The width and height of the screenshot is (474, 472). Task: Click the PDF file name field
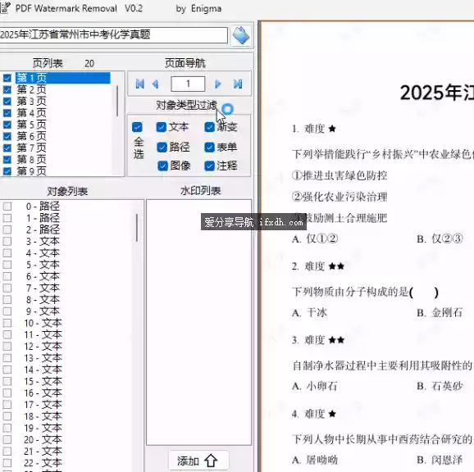[113, 35]
